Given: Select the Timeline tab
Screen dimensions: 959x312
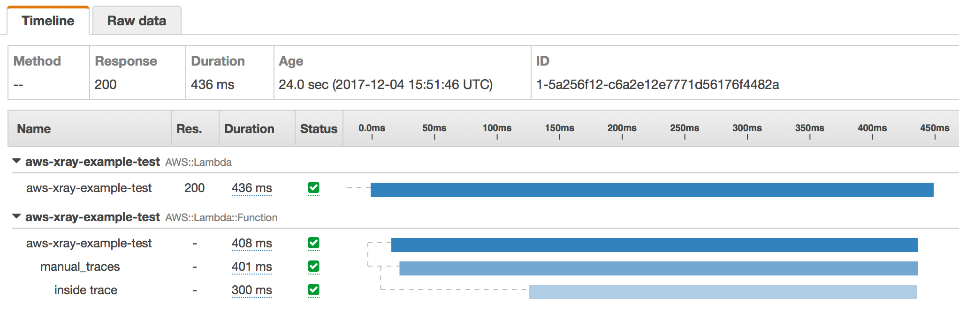Looking at the screenshot, I should [48, 21].
